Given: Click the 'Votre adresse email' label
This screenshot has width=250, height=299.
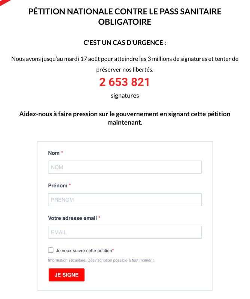Looking at the screenshot, I should [x=72, y=218].
